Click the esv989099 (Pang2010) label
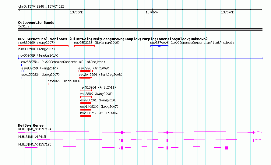Image resolution: width=271 pixels, height=165 pixels. (40, 68)
